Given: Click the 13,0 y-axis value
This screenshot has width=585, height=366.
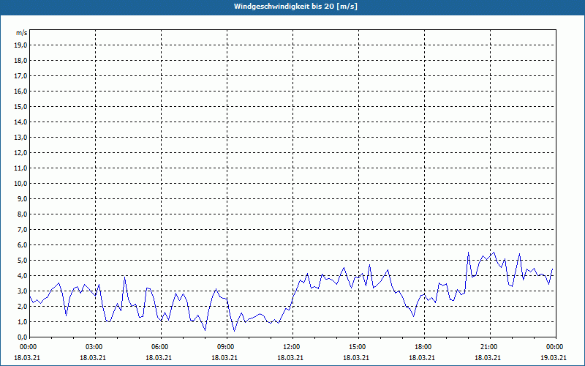Looking at the screenshot, I should point(20,137).
